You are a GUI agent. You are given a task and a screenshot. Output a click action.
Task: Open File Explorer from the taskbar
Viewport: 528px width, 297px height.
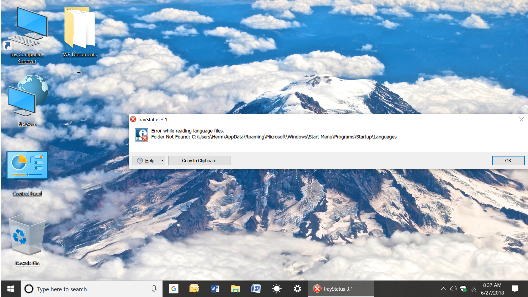click(235, 289)
